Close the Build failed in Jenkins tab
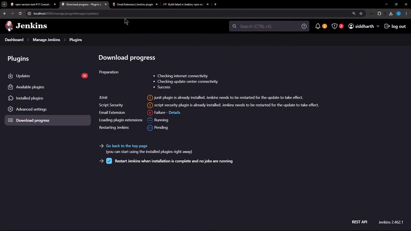The width and height of the screenshot is (411, 231). [x=207, y=4]
